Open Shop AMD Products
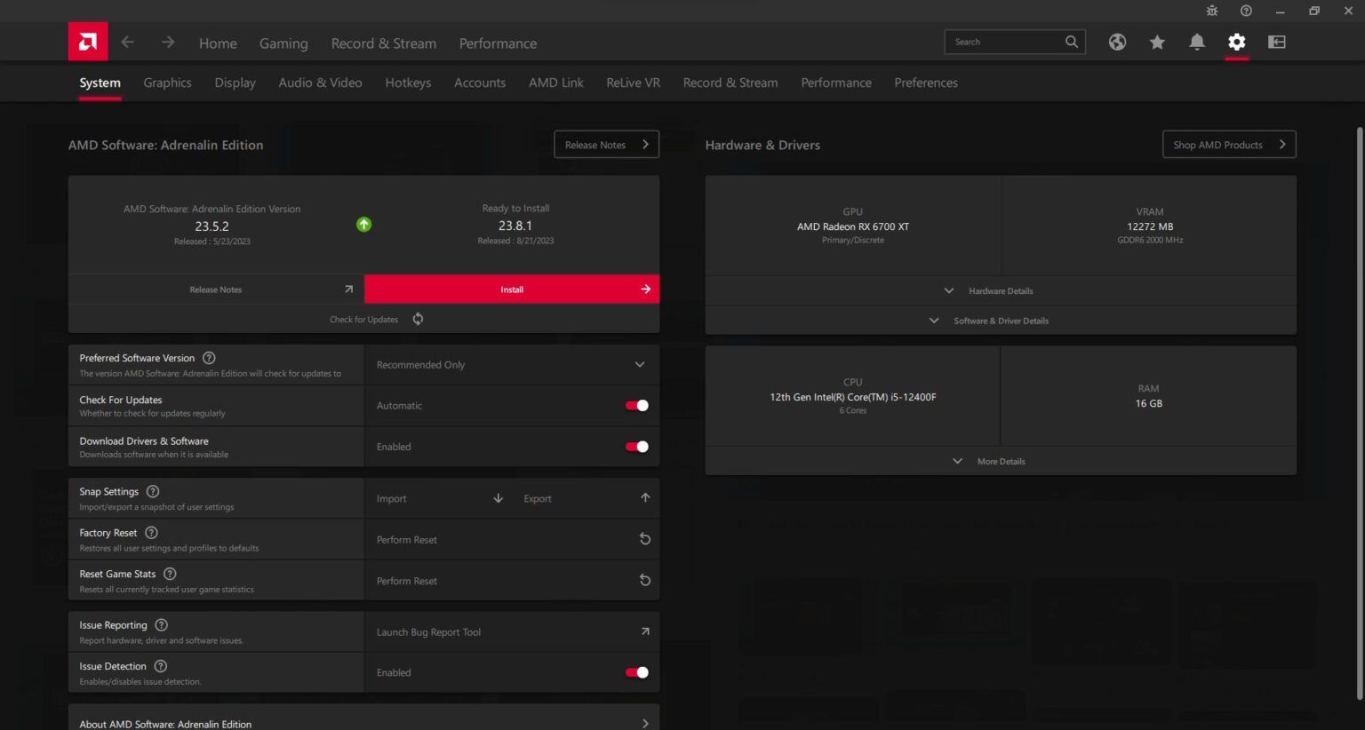This screenshot has height=730, width=1365. pyautogui.click(x=1229, y=144)
